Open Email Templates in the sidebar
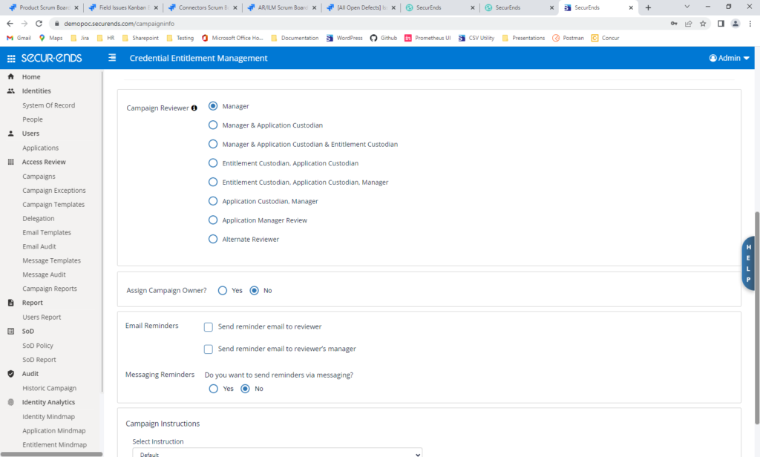 click(x=47, y=233)
